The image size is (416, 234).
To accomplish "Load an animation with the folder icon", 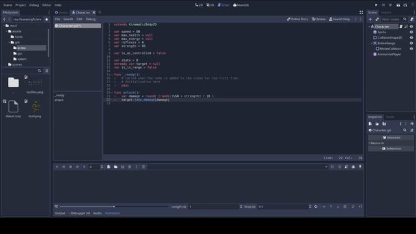I will click(x=116, y=167).
